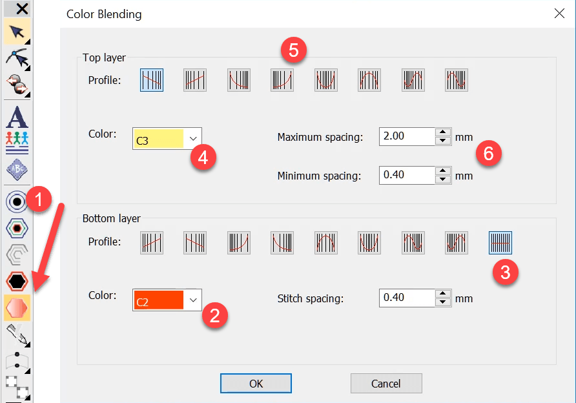The width and height of the screenshot is (576, 403).
Task: Cancel the Color Blending dialog
Action: (x=386, y=383)
